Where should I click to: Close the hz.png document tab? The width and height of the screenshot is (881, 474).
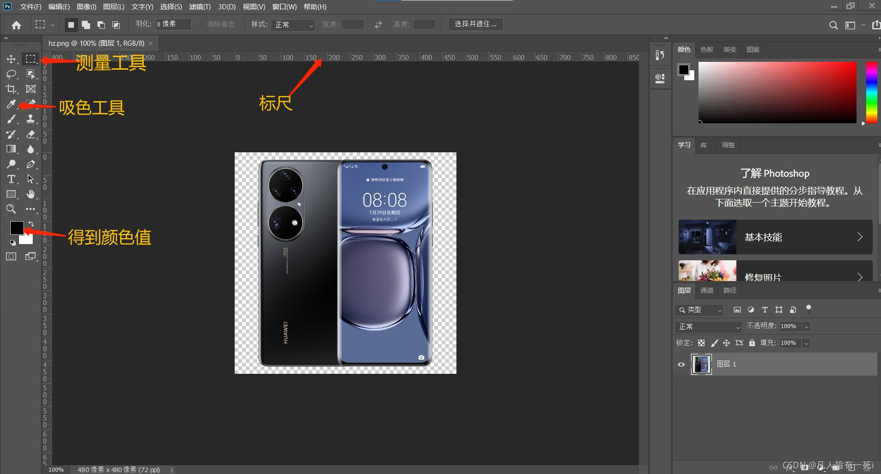point(151,43)
